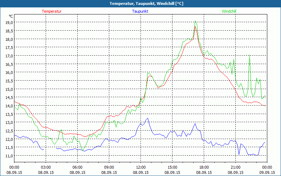Click the 15:00 time axis label
This screenshot has height=176, width=281.
point(172,167)
